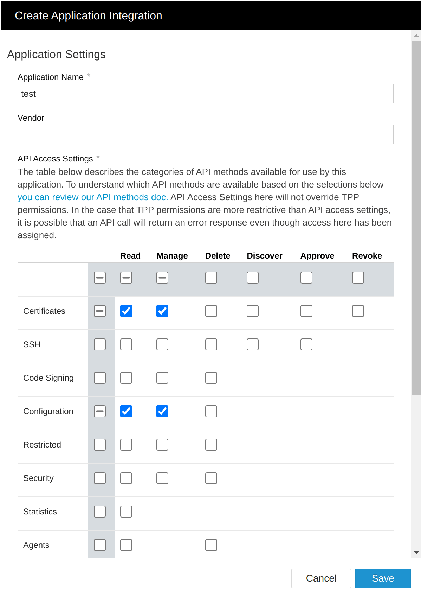
Task: Toggle header select-all Revoke column checkbox
Action: [358, 278]
